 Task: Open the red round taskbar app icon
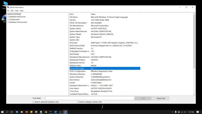(27, 112)
